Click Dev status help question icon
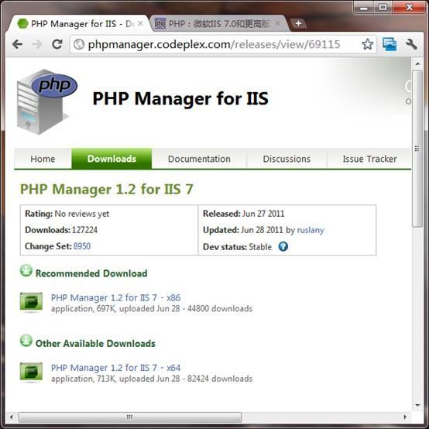Viewport: 429px width, 429px height. (283, 246)
